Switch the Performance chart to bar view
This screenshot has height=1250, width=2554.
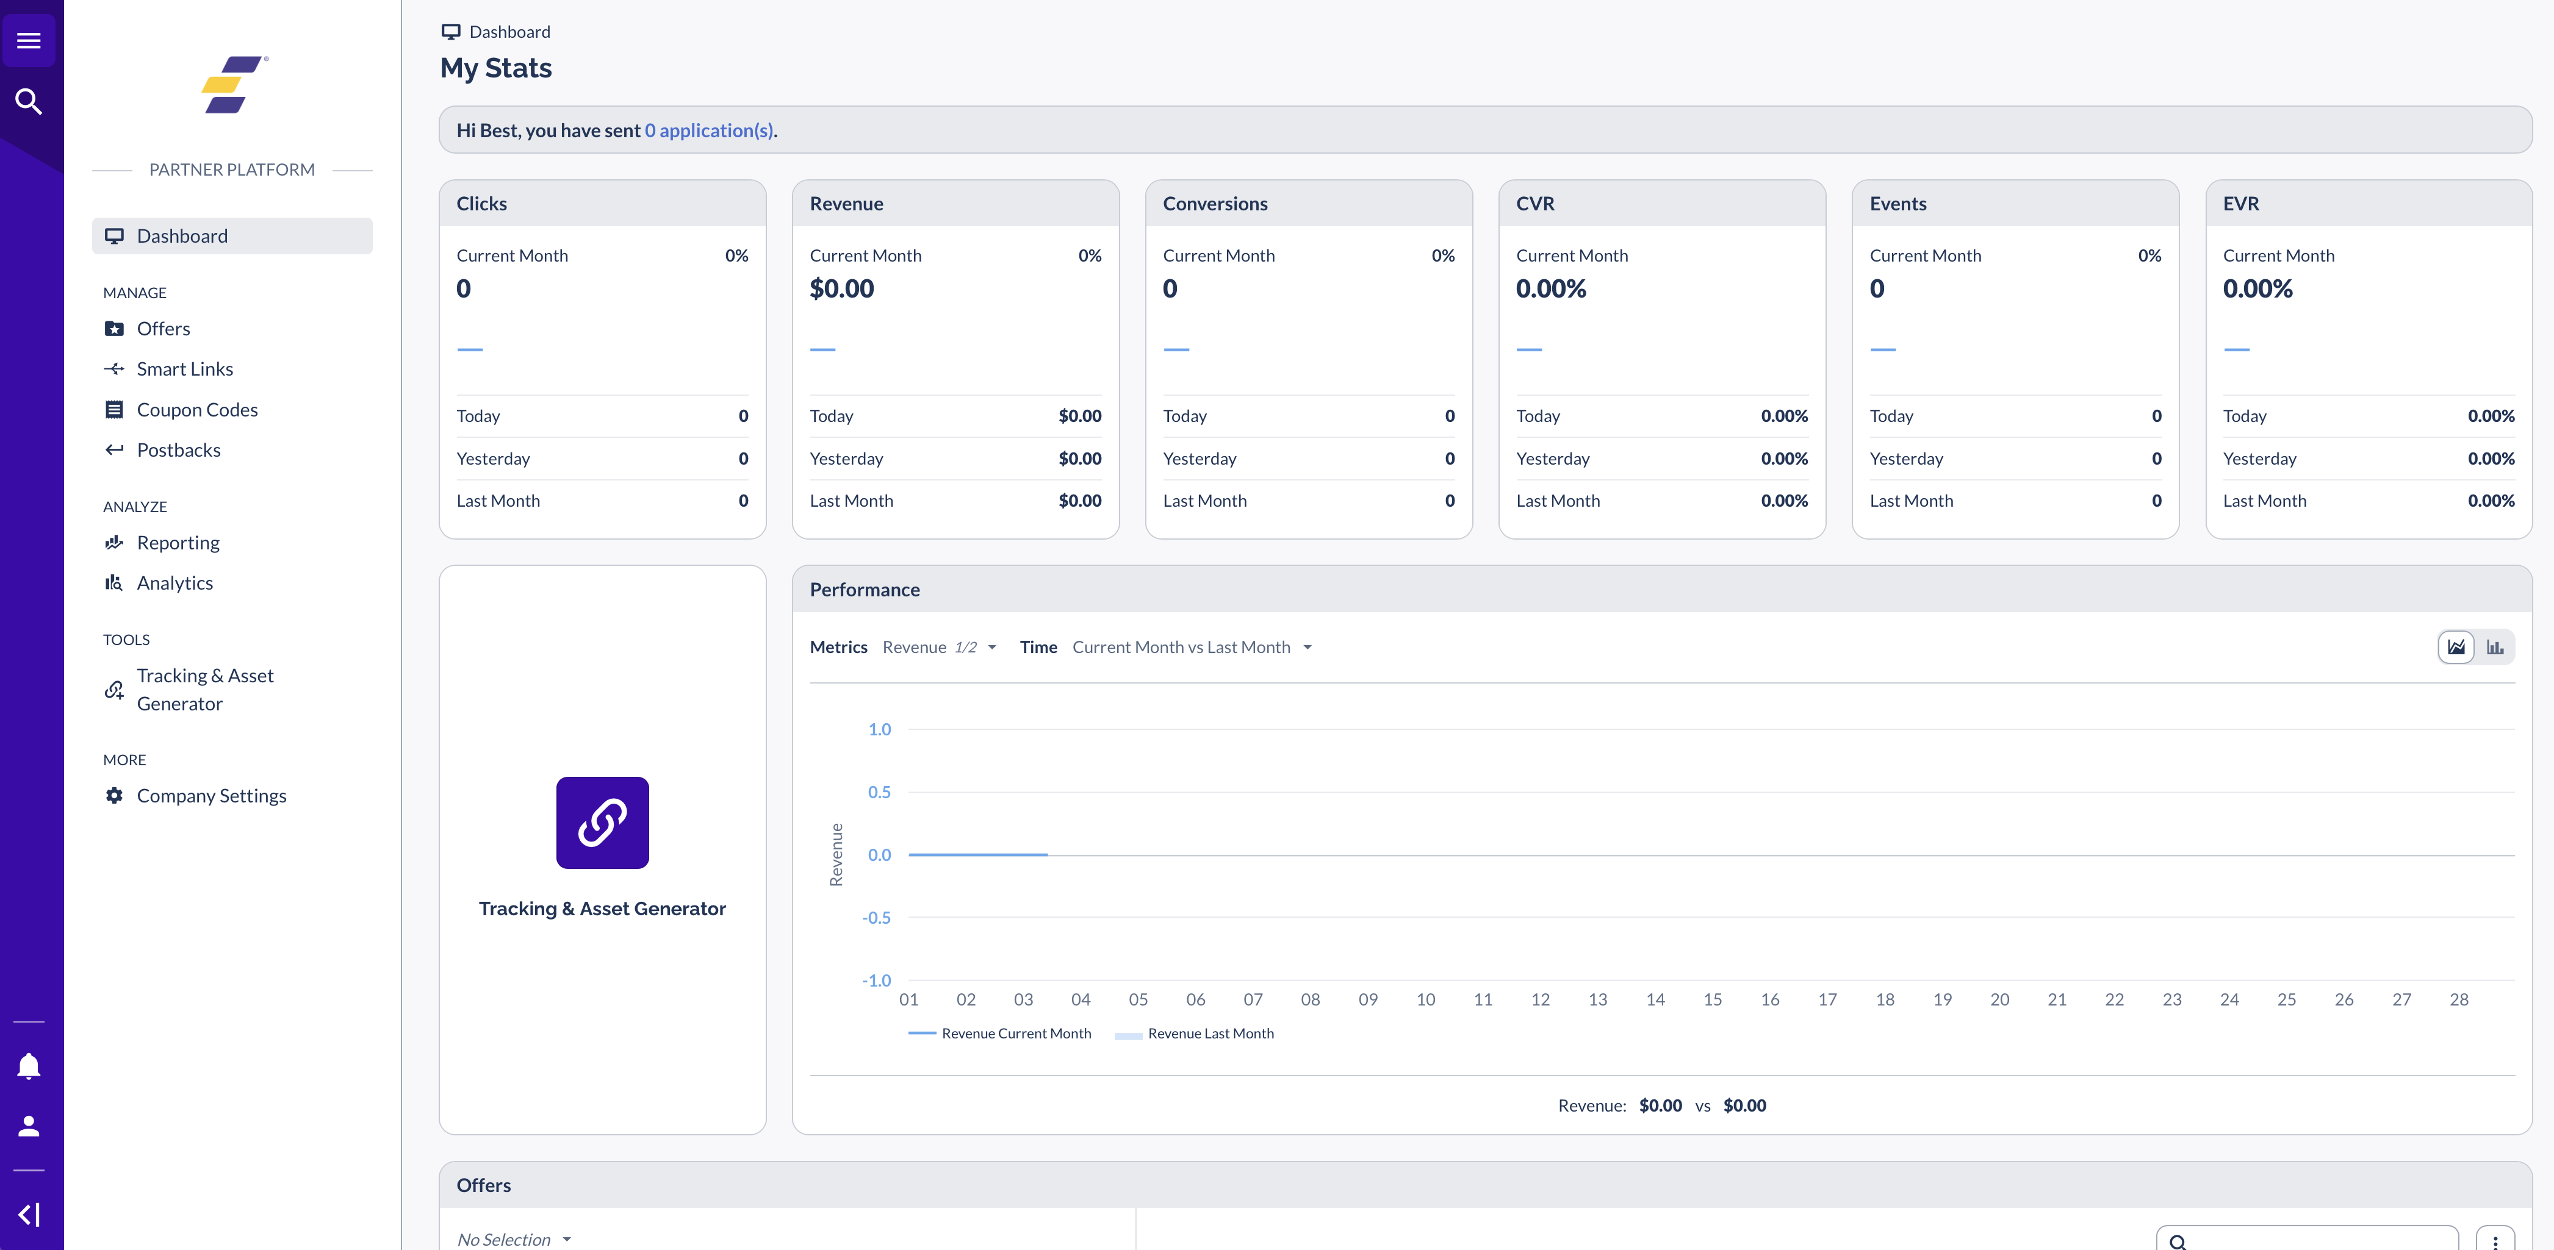pos(2497,647)
